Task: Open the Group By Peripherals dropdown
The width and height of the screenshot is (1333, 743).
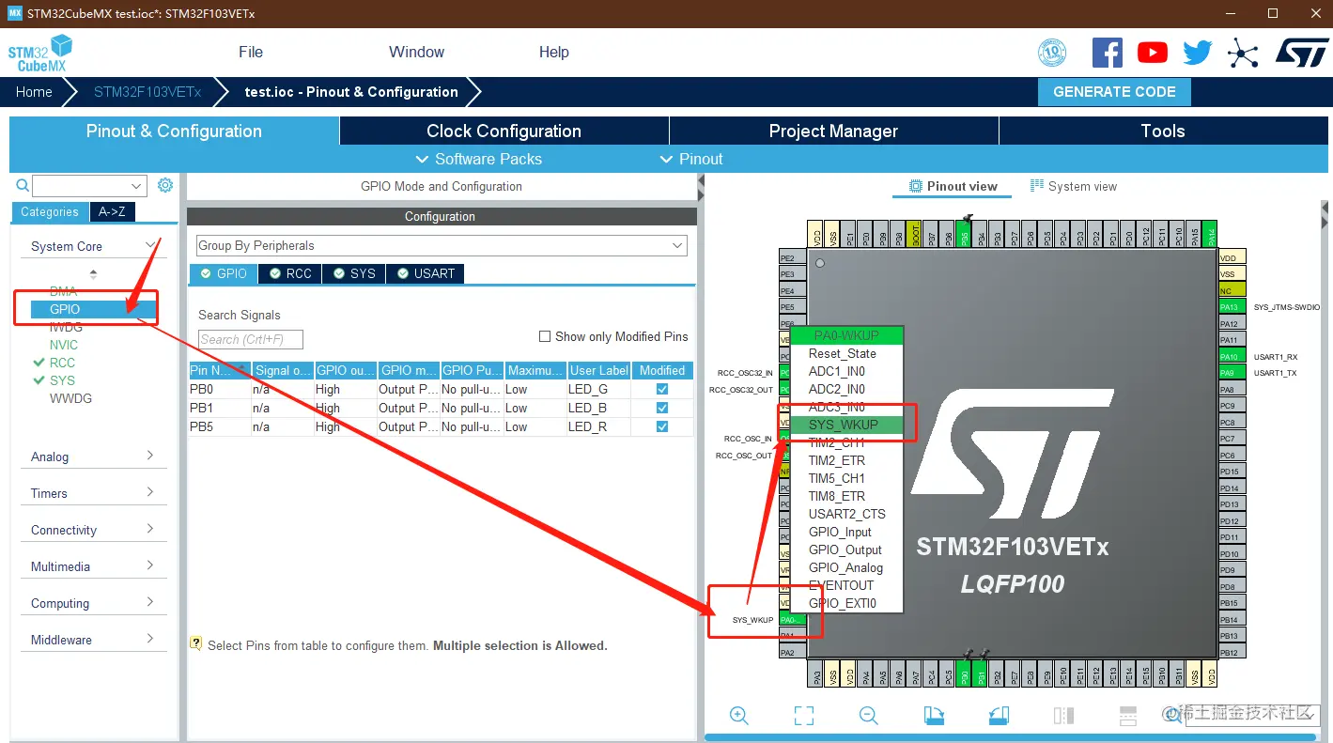Action: 442,245
